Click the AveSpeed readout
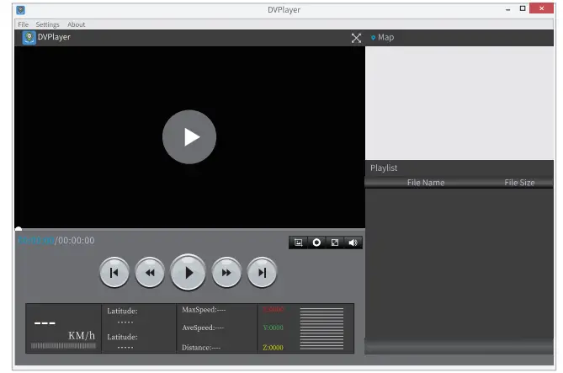The image size is (563, 373). (x=203, y=328)
